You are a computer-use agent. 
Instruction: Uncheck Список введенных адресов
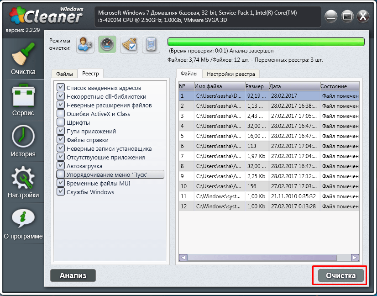[61, 87]
